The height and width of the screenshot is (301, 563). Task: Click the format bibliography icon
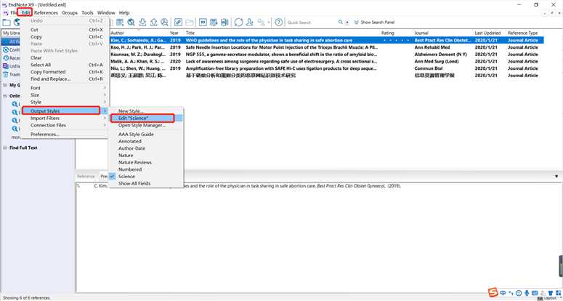[214, 23]
